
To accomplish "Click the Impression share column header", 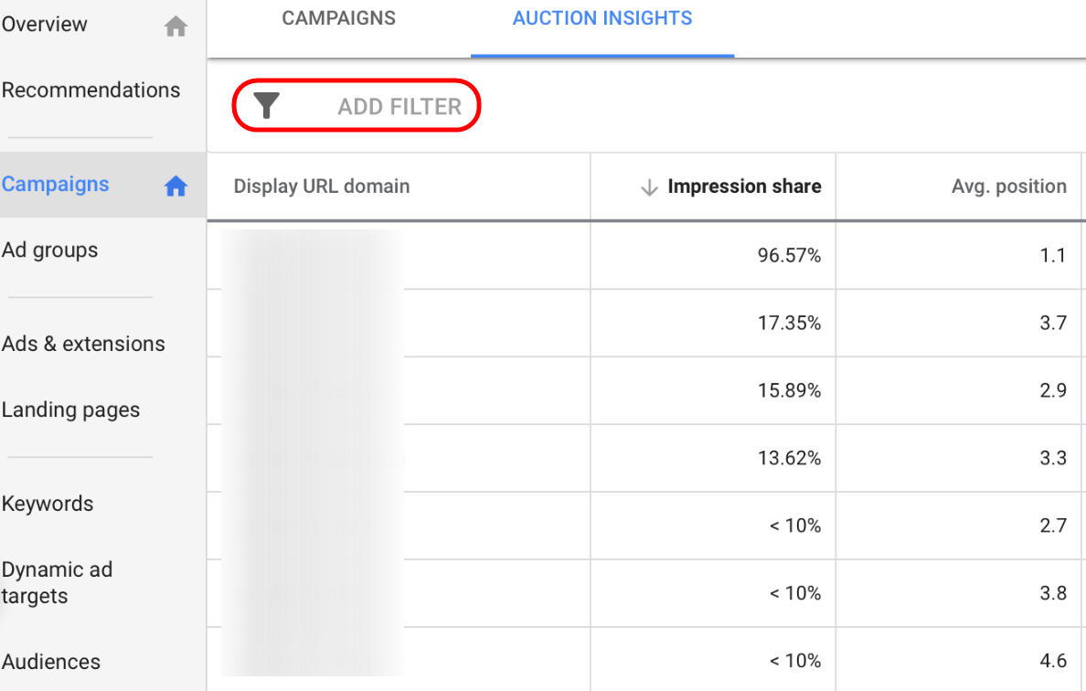I will point(744,186).
